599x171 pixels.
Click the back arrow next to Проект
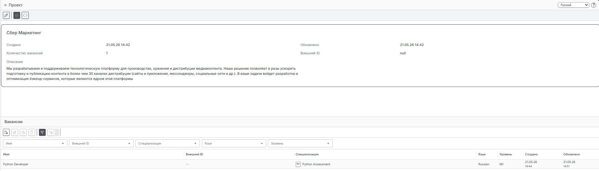pyautogui.click(x=5, y=5)
